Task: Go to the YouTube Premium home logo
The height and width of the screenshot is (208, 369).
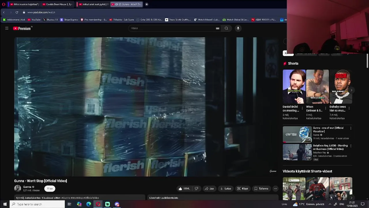Action: click(22, 28)
